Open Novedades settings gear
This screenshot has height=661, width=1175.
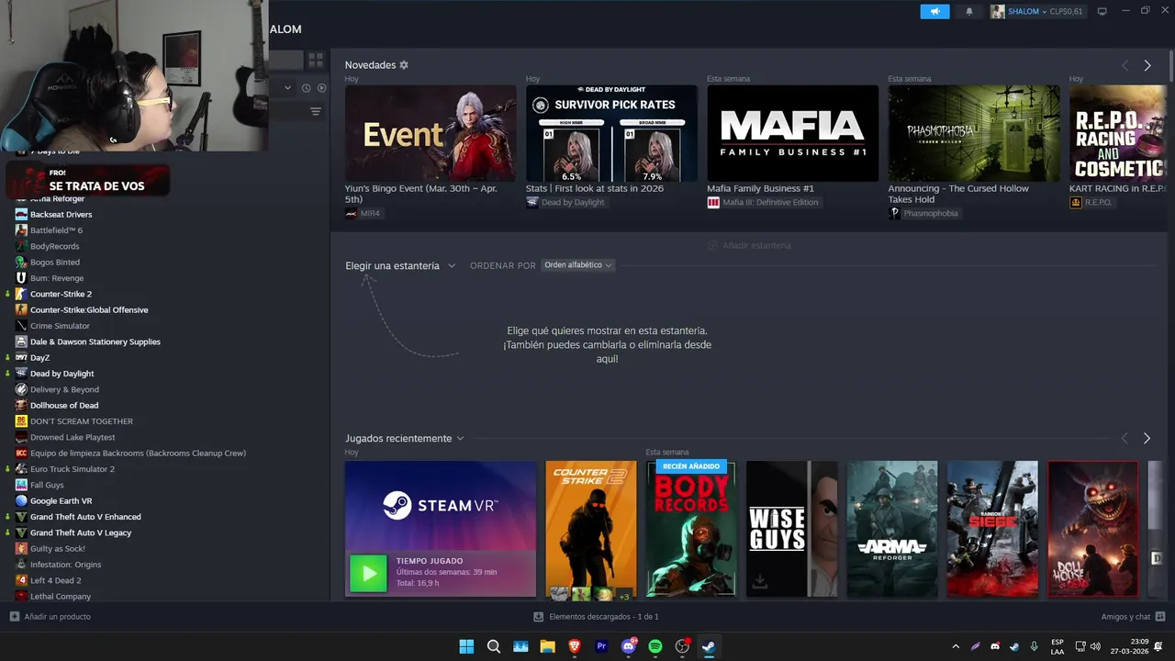[x=404, y=65]
